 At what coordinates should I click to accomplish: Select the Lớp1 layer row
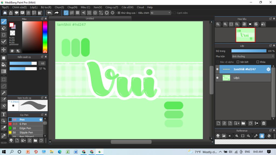tap(243, 78)
